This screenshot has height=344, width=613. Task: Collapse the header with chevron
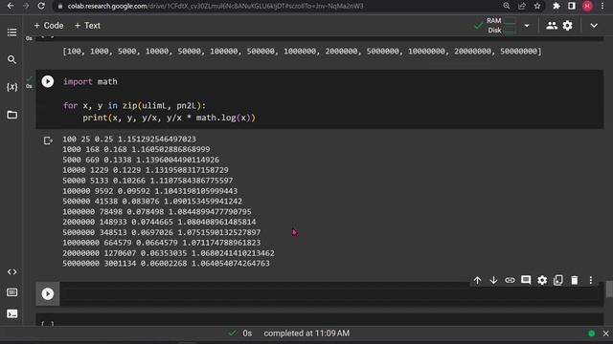point(594,26)
